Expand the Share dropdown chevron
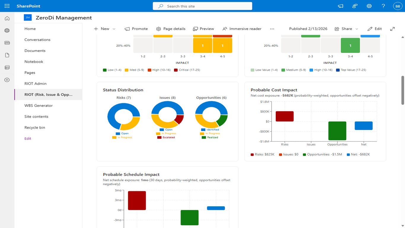 pyautogui.click(x=357, y=29)
